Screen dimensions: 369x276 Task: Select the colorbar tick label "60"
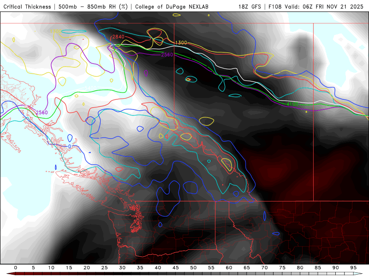coord(229,268)
